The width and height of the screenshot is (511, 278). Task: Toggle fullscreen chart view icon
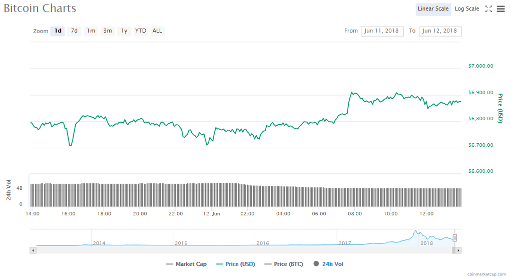pos(489,9)
